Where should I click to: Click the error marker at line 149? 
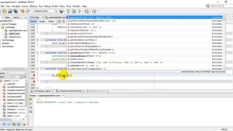[34, 75]
